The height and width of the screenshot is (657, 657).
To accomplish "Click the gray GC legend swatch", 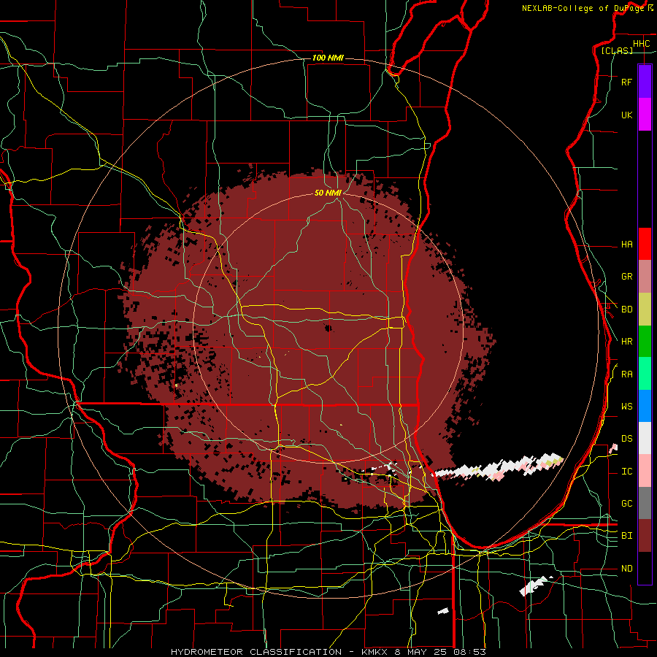I will point(645,503).
